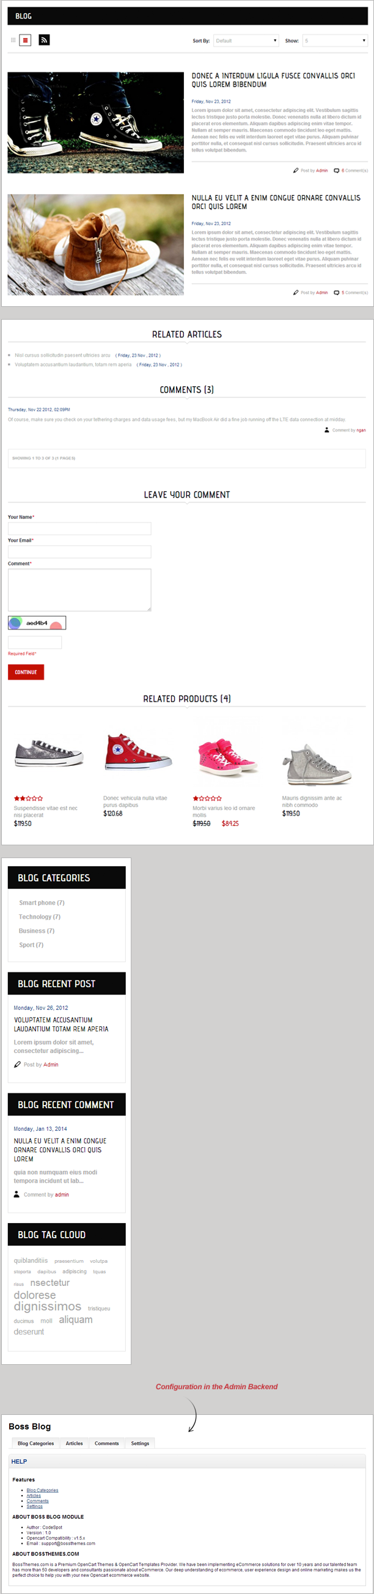Open the Show count dropdown

pyautogui.click(x=335, y=41)
